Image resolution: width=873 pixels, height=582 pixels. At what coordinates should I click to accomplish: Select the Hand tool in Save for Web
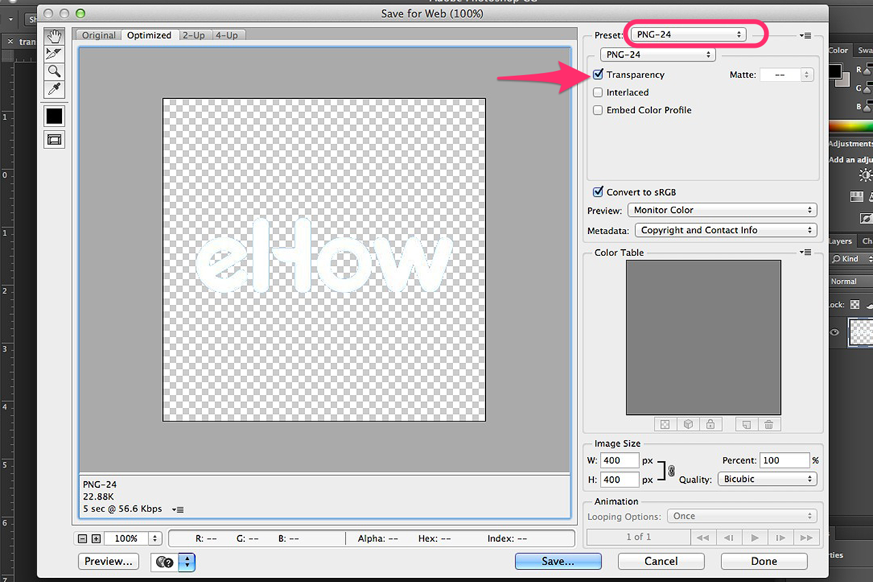(x=55, y=36)
